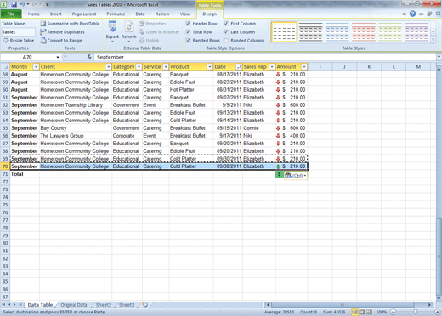Image resolution: width=442 pixels, height=316 pixels.
Task: Switch to the Original Data sheet tab
Action: tap(74, 305)
